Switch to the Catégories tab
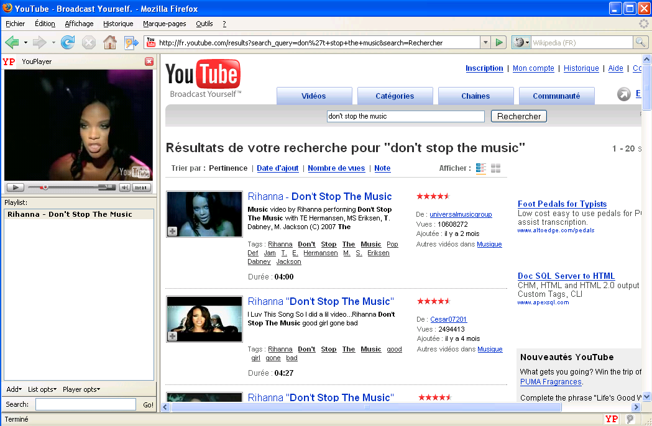Screen dimensions: 652x426 (395, 96)
